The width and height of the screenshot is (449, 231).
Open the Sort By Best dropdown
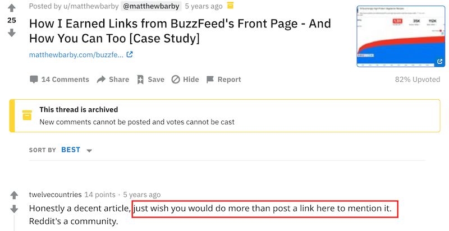[x=76, y=150]
